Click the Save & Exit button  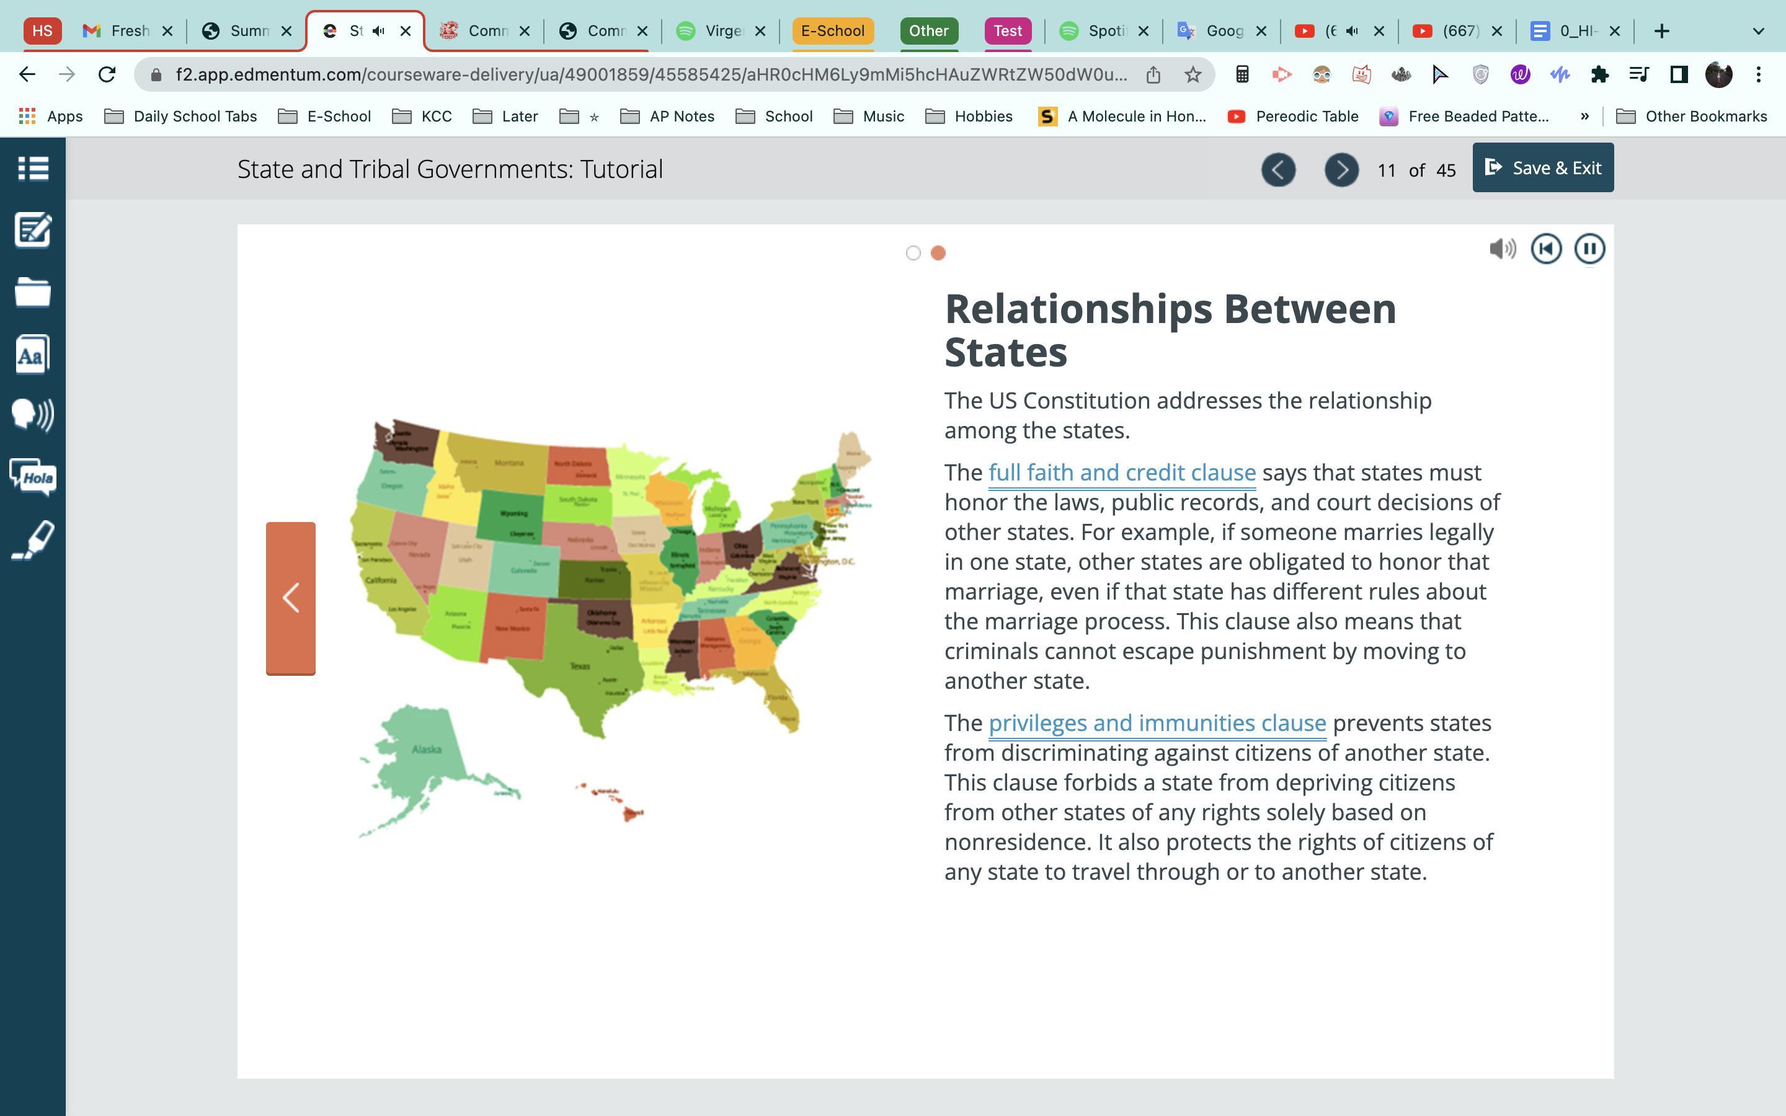coord(1542,168)
